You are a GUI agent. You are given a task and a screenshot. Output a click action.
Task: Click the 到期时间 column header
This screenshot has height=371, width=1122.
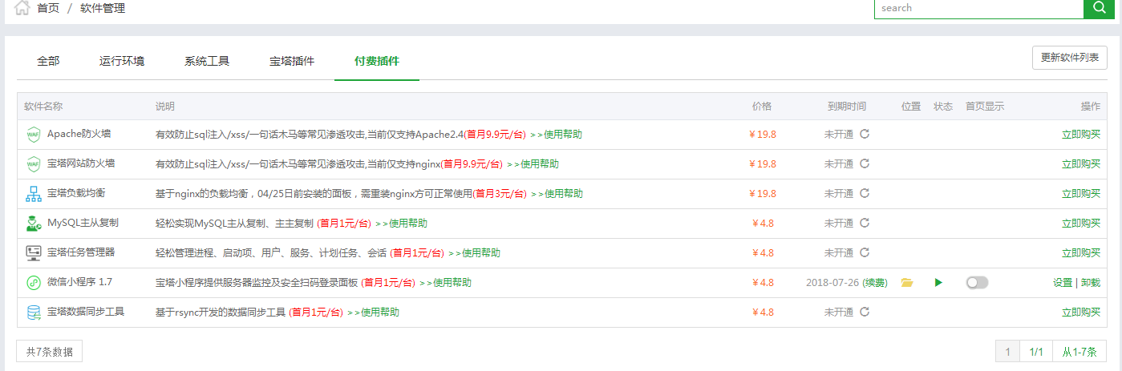(847, 106)
